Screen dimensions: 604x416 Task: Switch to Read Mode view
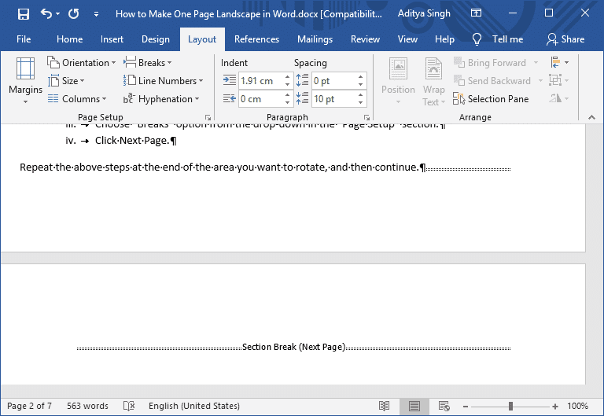(x=384, y=406)
